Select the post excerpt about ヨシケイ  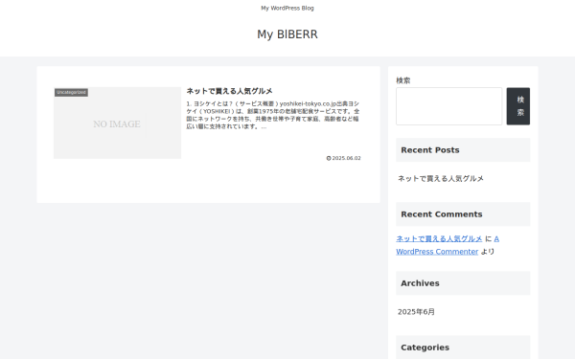pyautogui.click(x=273, y=115)
